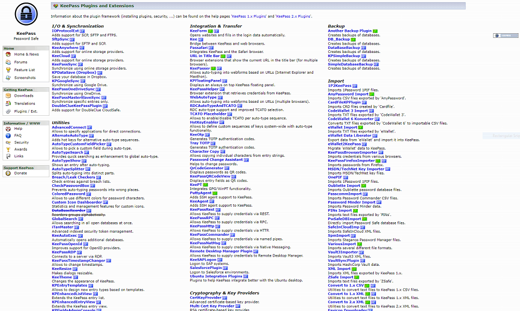Open the Links sidebar item
The height and width of the screenshot is (311, 520).
click(19, 156)
